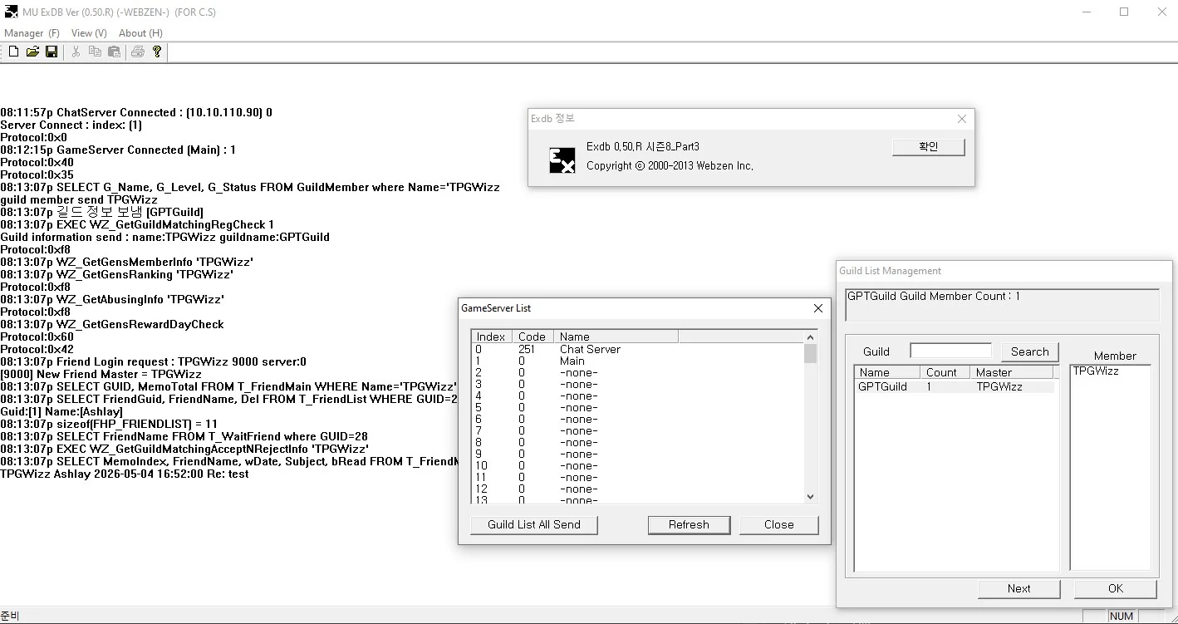Maximize the MU ExDB main window
The image size is (1178, 624).
point(1124,12)
